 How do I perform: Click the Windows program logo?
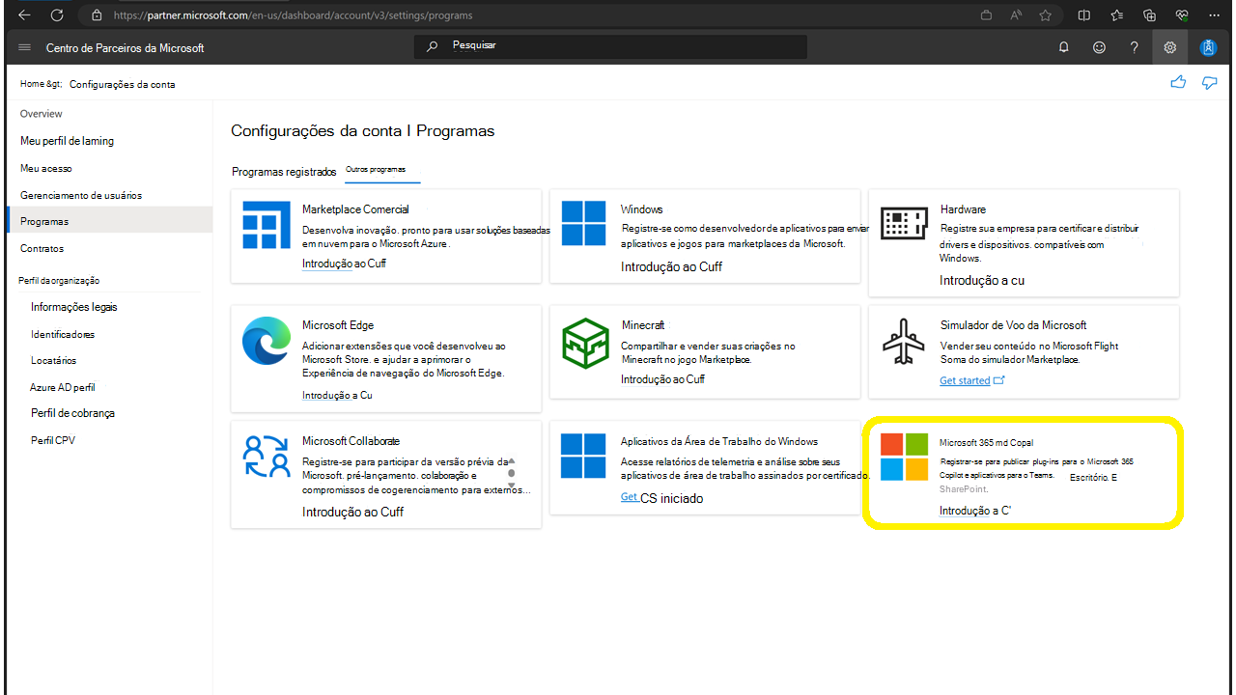(584, 224)
